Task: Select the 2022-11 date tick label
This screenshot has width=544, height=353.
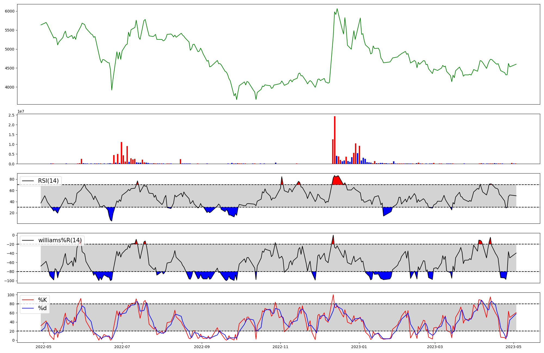Action: 280,347
